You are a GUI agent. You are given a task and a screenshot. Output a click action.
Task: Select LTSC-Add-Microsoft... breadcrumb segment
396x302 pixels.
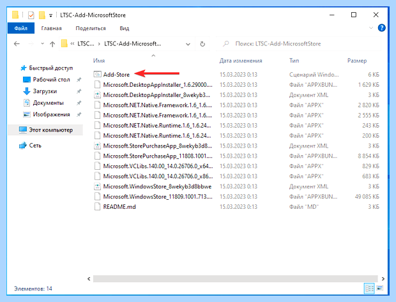pos(133,43)
